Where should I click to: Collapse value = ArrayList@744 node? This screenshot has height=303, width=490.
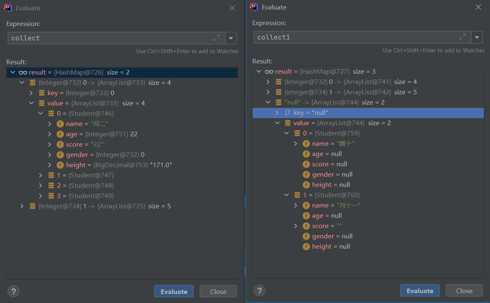point(277,123)
